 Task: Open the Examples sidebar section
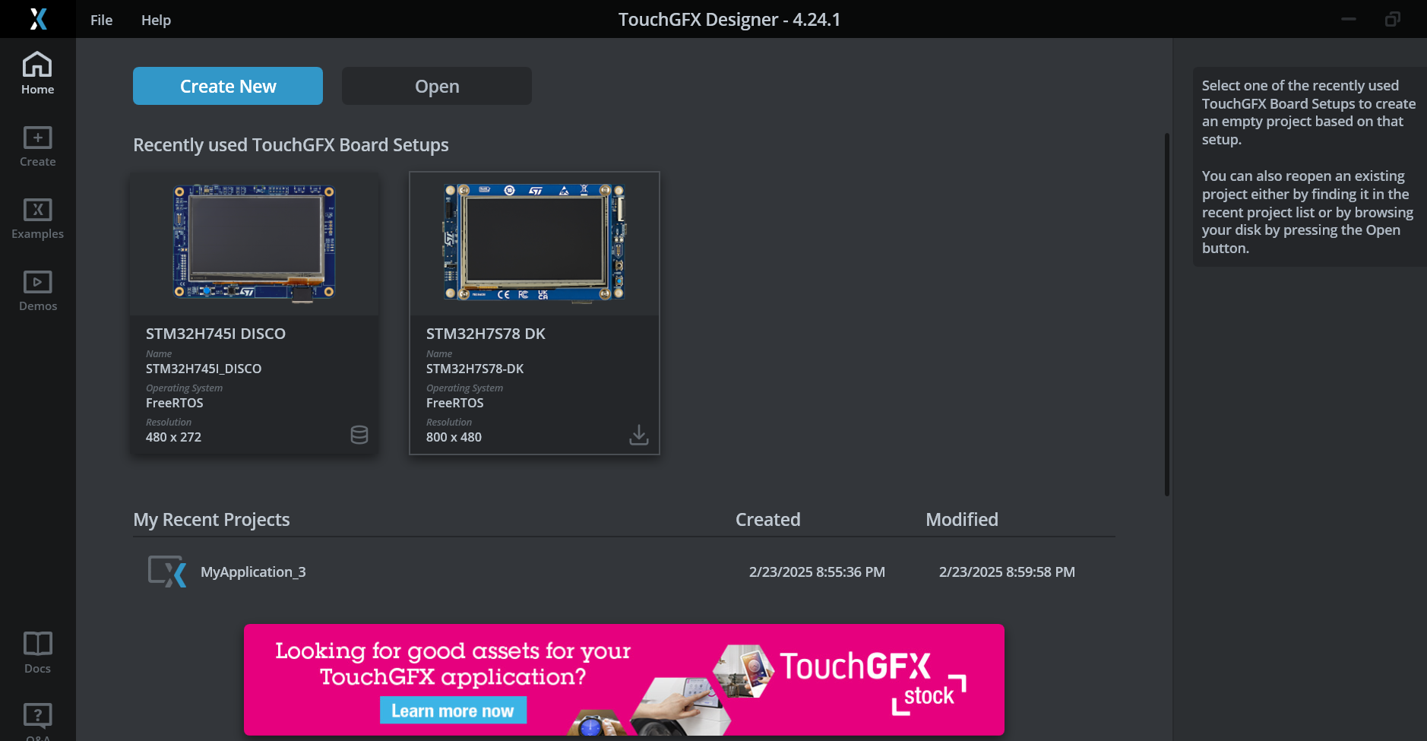coord(37,218)
